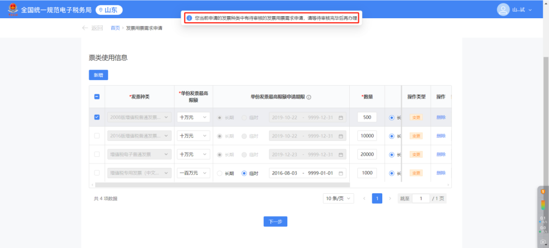549x248 pixels.
Task: Click quantity field with 20000
Action: (367, 154)
